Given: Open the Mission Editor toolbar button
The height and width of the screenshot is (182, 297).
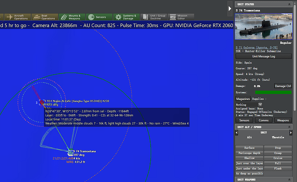Looking at the screenshot, I should click(181, 17).
